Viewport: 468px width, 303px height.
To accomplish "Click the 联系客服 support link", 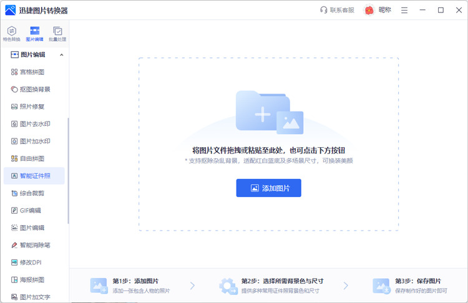I will click(337, 10).
